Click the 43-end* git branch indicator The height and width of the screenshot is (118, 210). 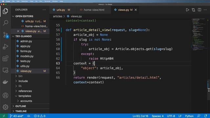pyautogui.click(x=16, y=116)
